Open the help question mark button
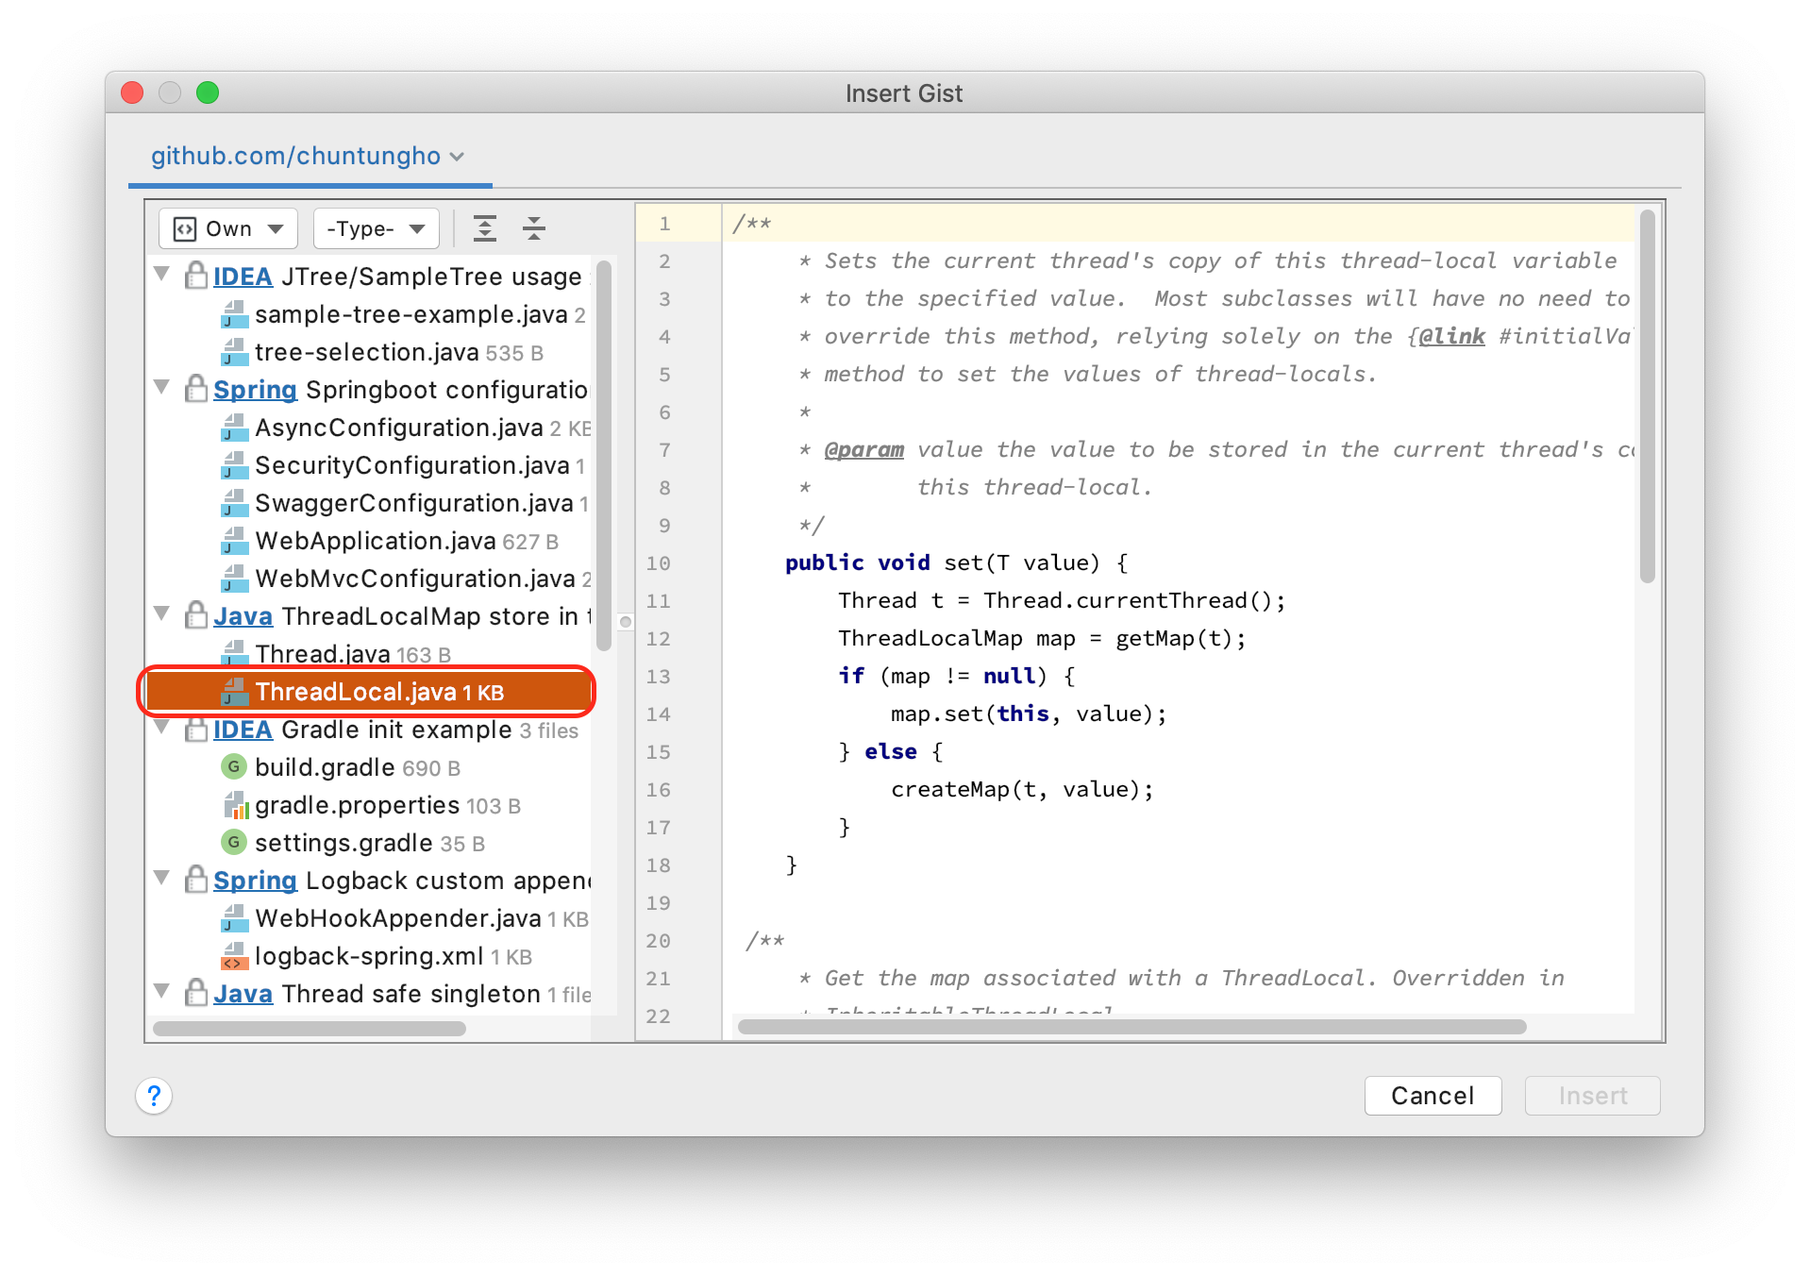Image resolution: width=1810 pixels, height=1276 pixels. (x=154, y=1096)
